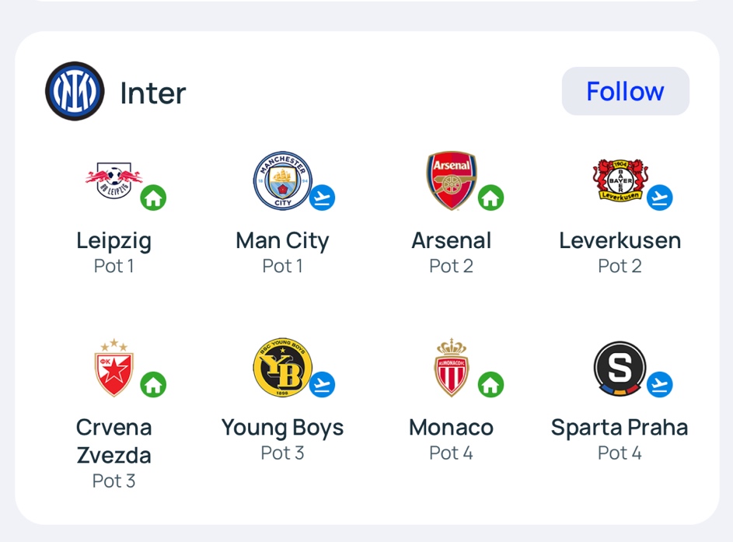Click the away plane icon beside Young Boys

pos(322,384)
